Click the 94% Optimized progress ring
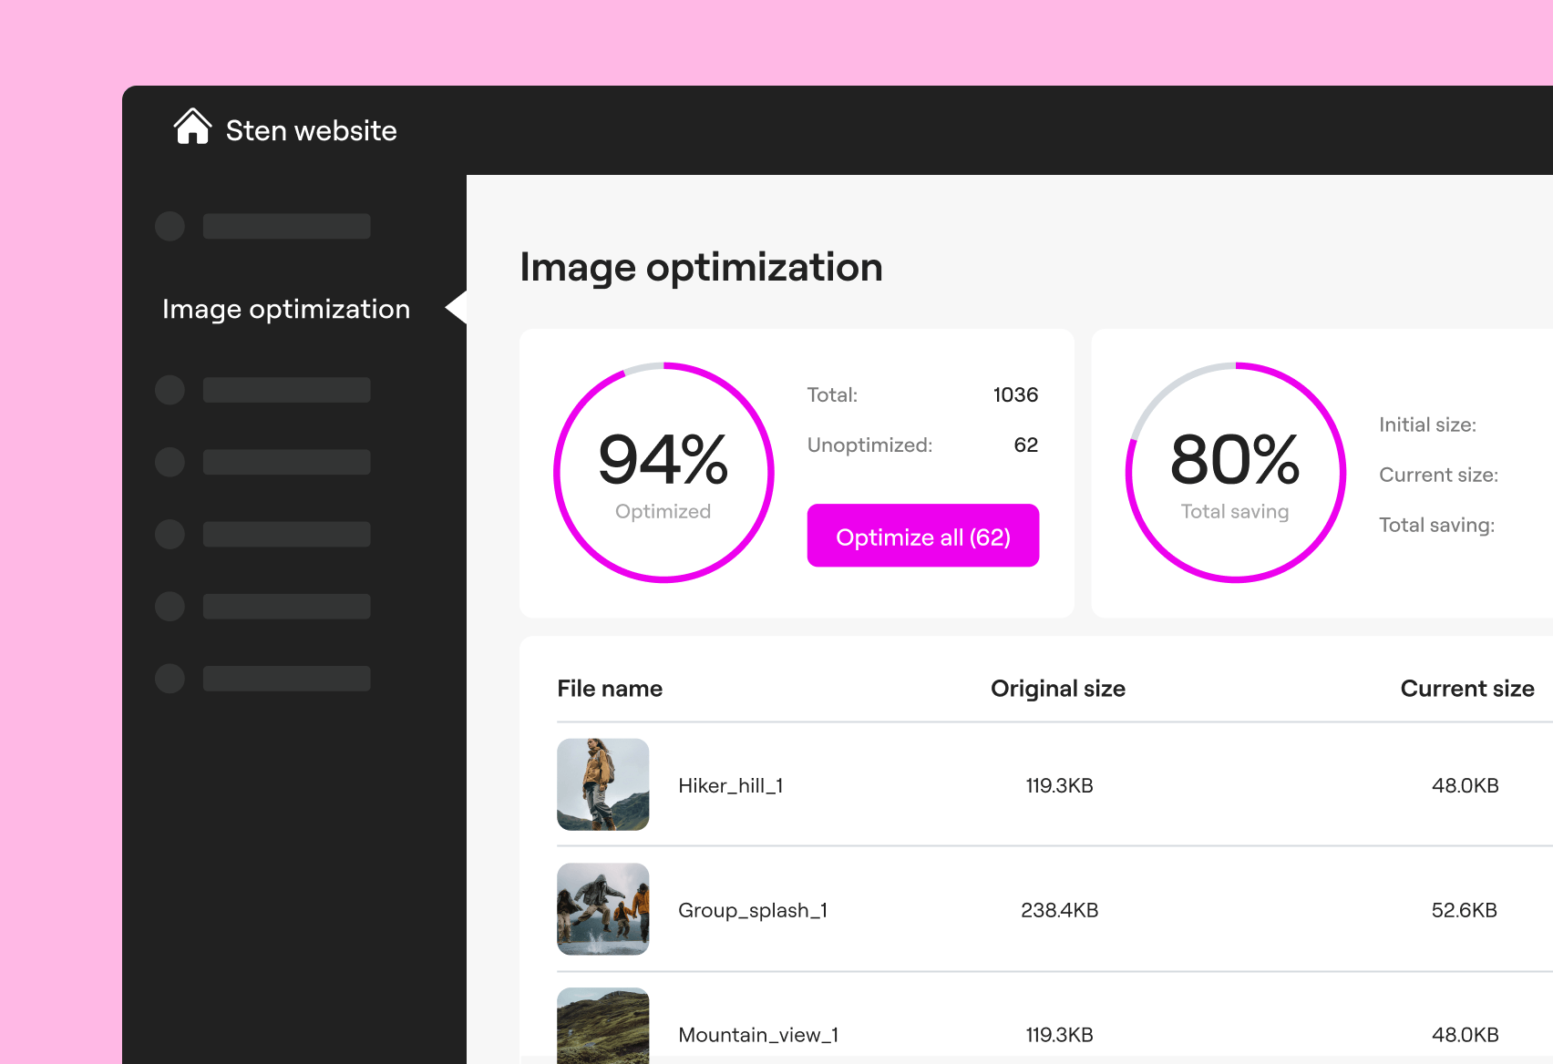Image resolution: width=1553 pixels, height=1064 pixels. pos(663,473)
